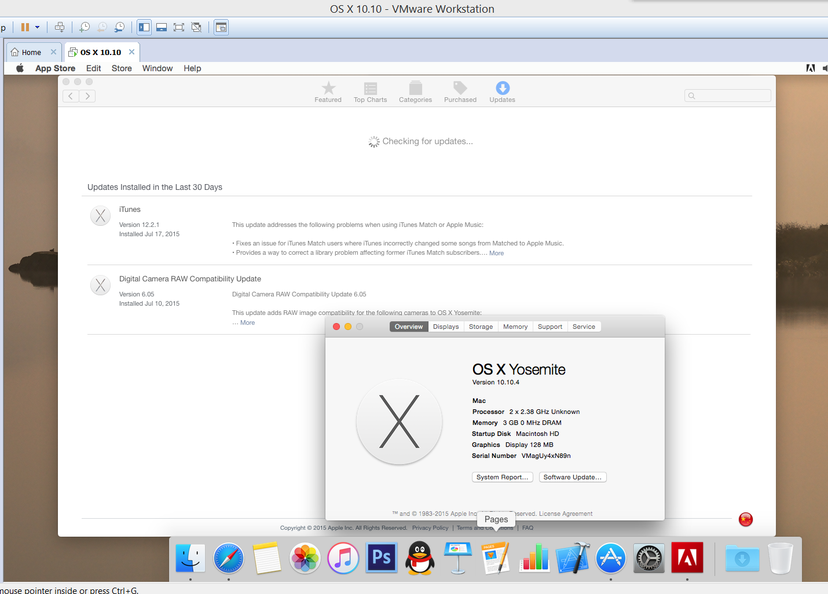
Task: Click the China flag region selector
Action: click(746, 519)
